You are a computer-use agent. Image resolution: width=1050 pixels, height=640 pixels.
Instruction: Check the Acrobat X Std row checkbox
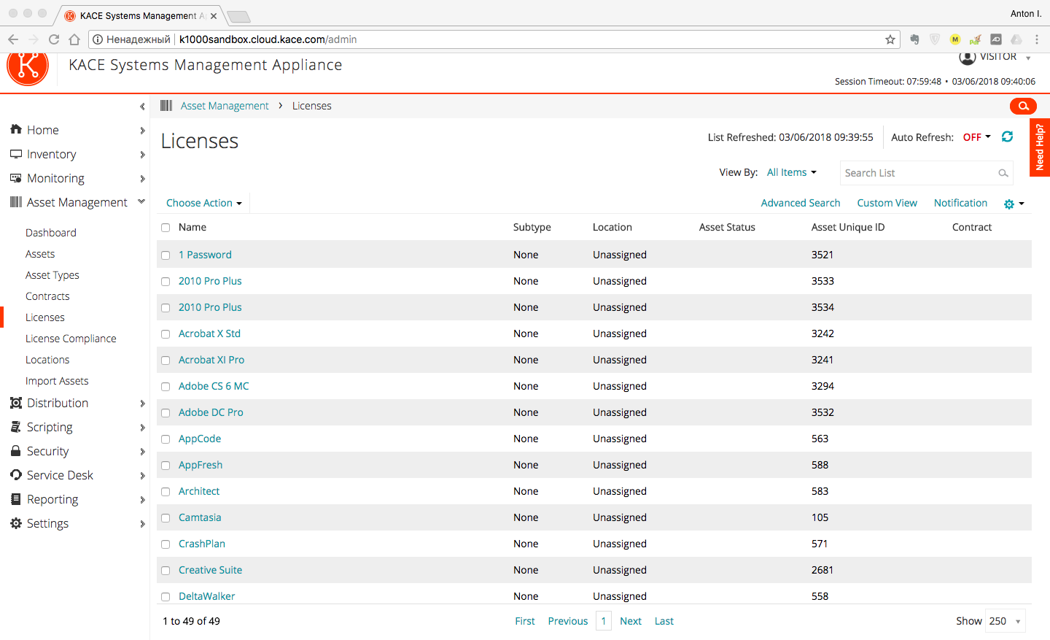(166, 334)
